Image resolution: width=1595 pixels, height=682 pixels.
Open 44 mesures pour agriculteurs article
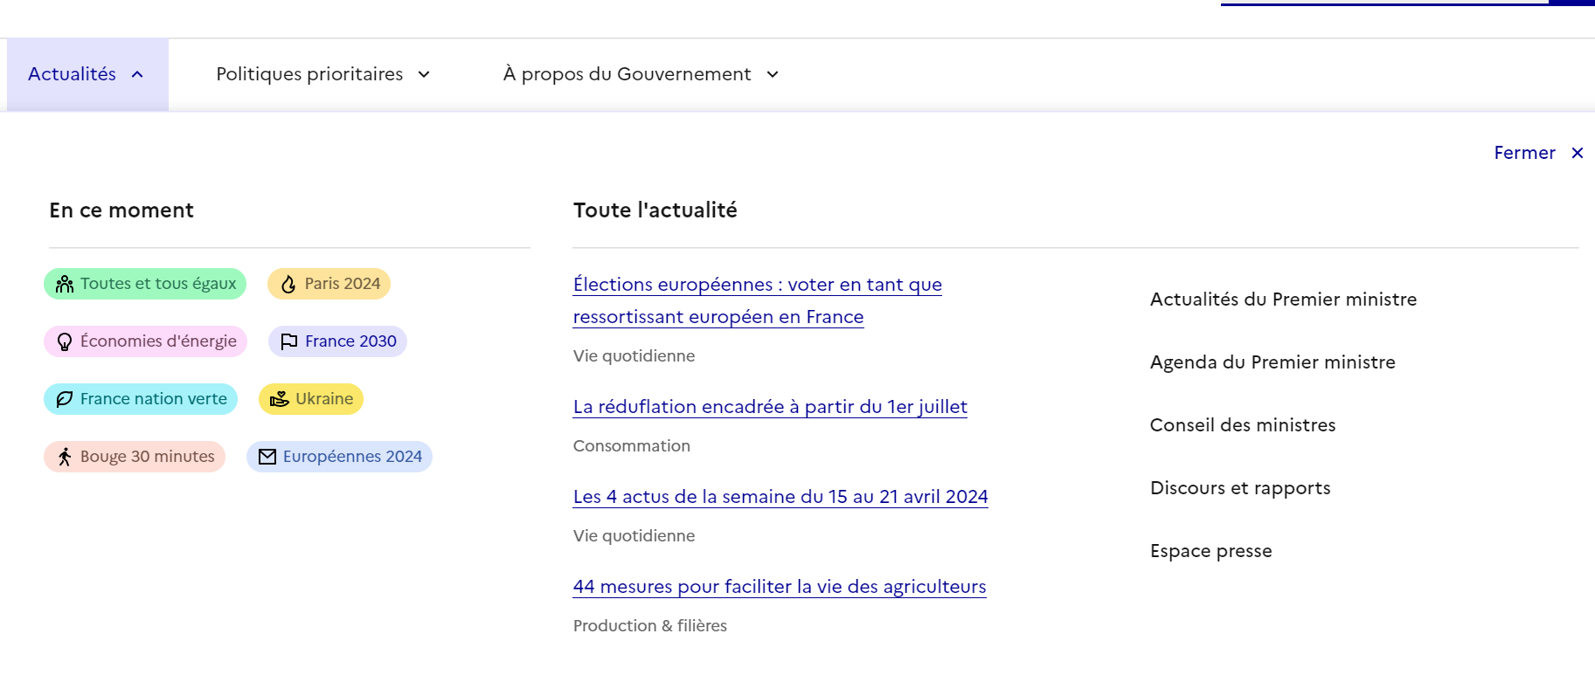(780, 587)
